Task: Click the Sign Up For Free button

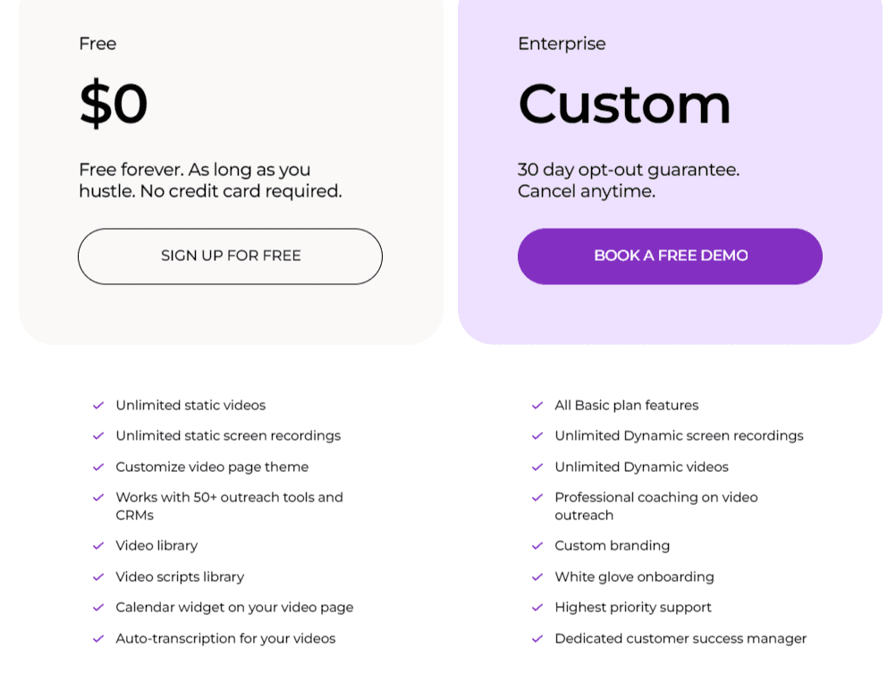Action: 230,257
